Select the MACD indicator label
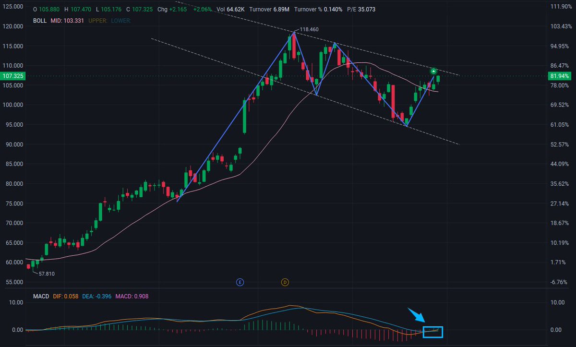Viewport: 576px width, 347px height. click(x=41, y=297)
